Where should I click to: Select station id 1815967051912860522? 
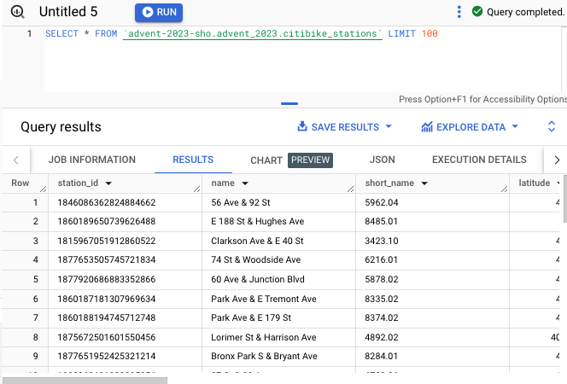pyautogui.click(x=106, y=241)
